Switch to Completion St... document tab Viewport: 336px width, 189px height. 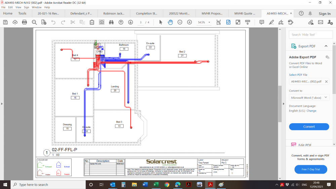point(146,13)
